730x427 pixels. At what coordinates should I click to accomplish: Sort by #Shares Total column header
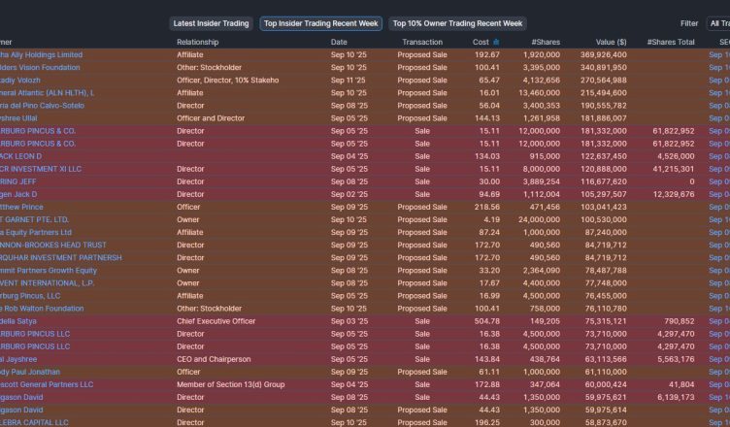670,43
